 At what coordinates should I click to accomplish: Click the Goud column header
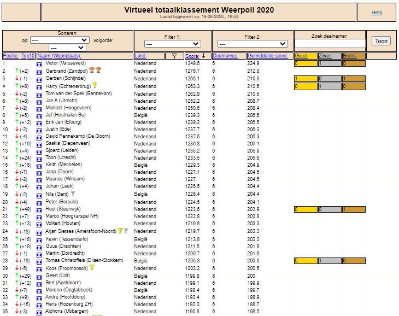(301, 56)
